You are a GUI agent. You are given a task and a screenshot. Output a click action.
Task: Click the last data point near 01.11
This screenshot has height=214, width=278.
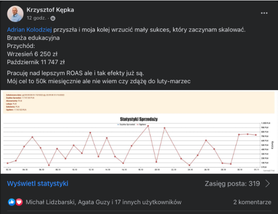coord(256,135)
